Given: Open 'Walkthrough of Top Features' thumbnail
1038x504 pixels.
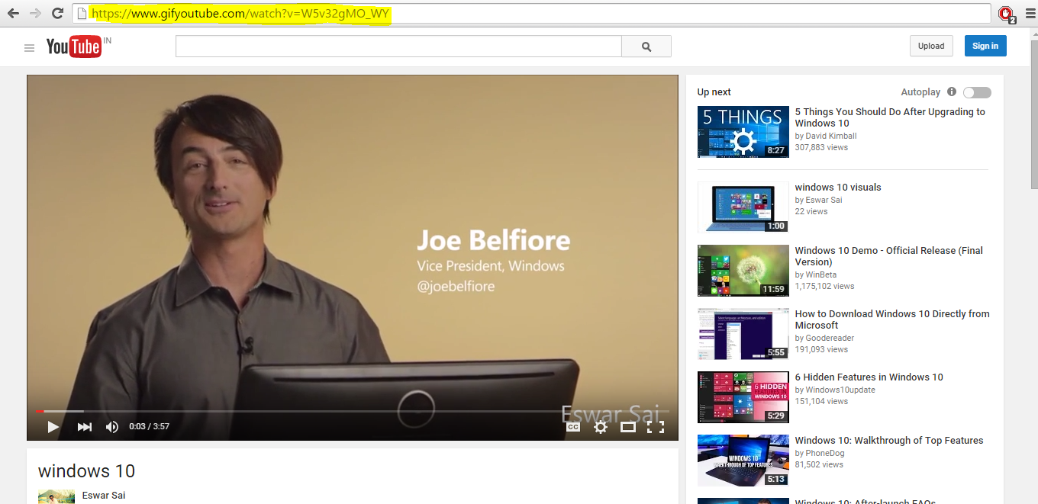Looking at the screenshot, I should (x=743, y=460).
